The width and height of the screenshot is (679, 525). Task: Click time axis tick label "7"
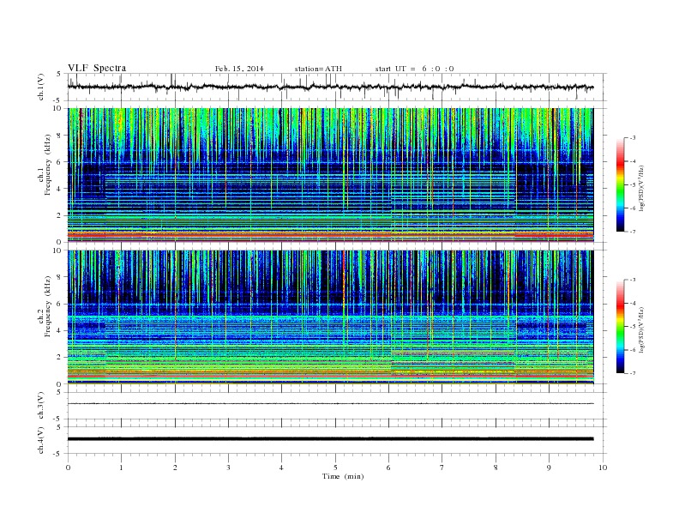point(442,468)
